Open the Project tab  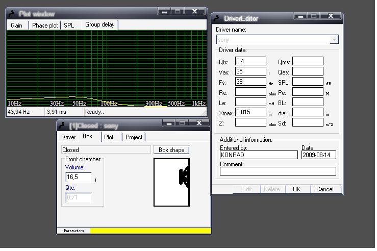click(134, 137)
